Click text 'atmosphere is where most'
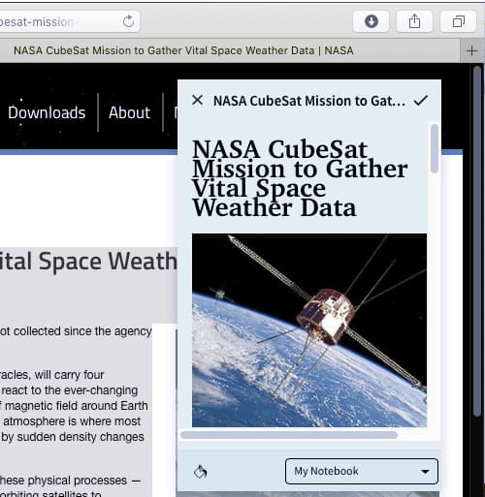The image size is (485, 497). click(x=72, y=421)
